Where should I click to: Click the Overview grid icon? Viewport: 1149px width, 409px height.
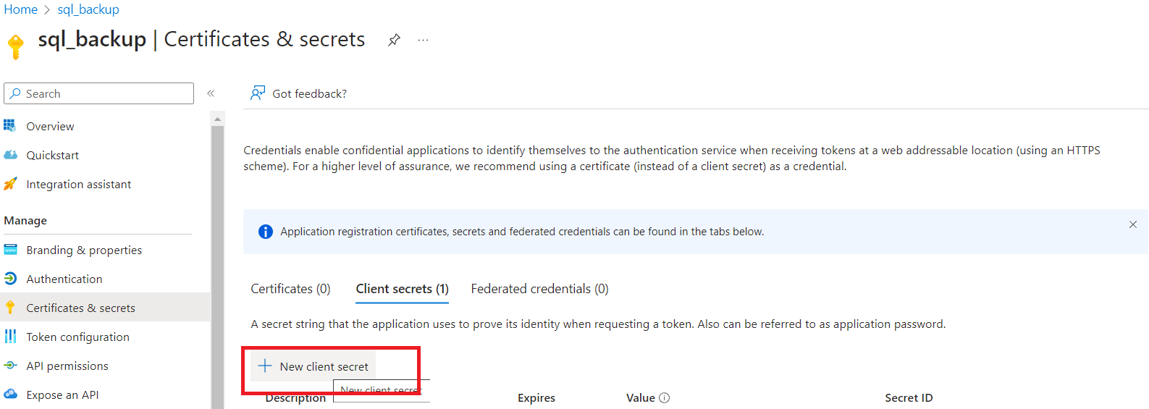(x=10, y=126)
